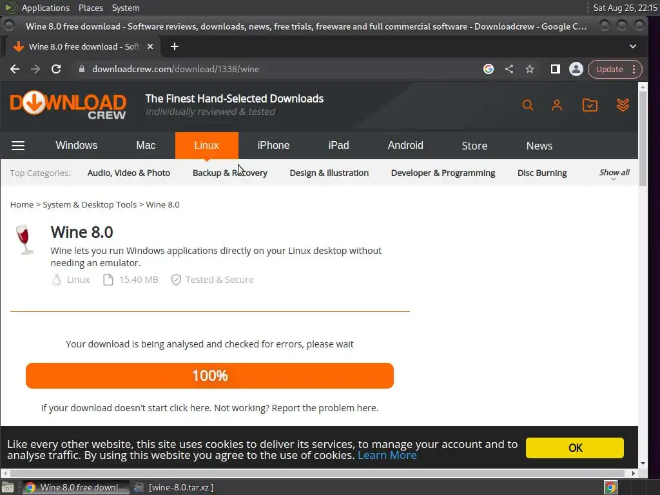660x495 pixels.
Task: Switch to wine-8.0.tar.xz taskbar window
Action: [x=174, y=487]
